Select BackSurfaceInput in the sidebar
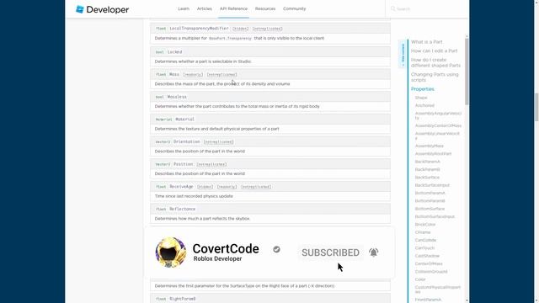 click(x=432, y=185)
